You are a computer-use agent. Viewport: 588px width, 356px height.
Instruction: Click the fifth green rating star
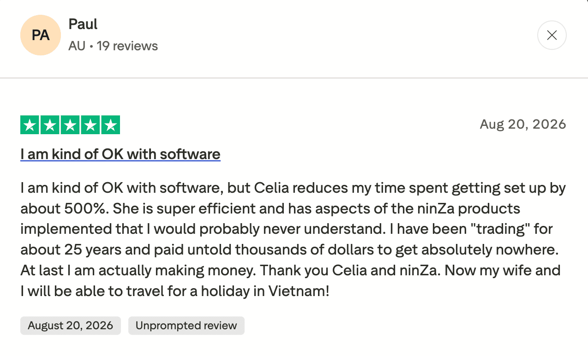[x=111, y=125]
